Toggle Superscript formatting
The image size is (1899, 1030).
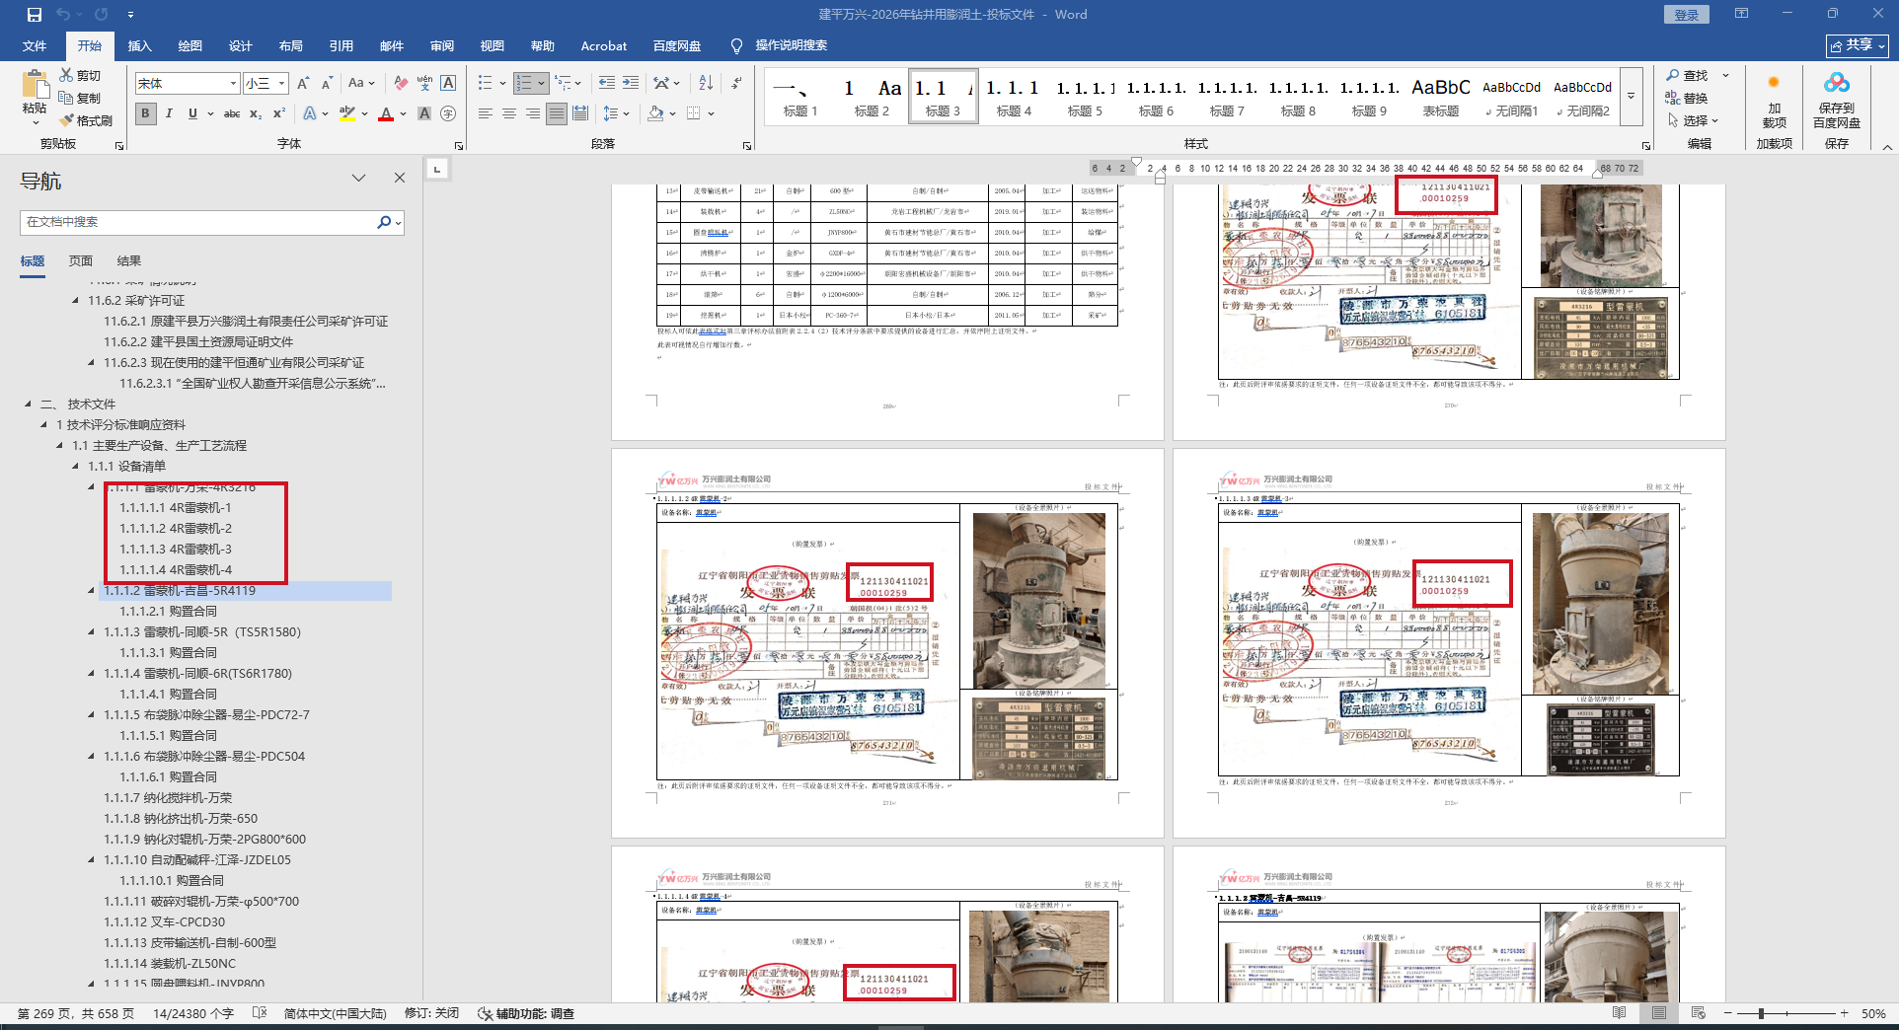point(279,113)
